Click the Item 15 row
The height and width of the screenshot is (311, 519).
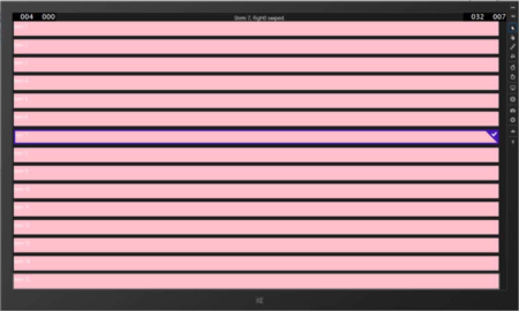tap(256, 281)
